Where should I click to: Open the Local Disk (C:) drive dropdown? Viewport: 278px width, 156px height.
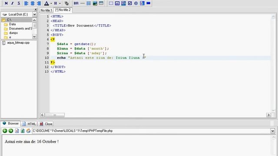(x=35, y=14)
